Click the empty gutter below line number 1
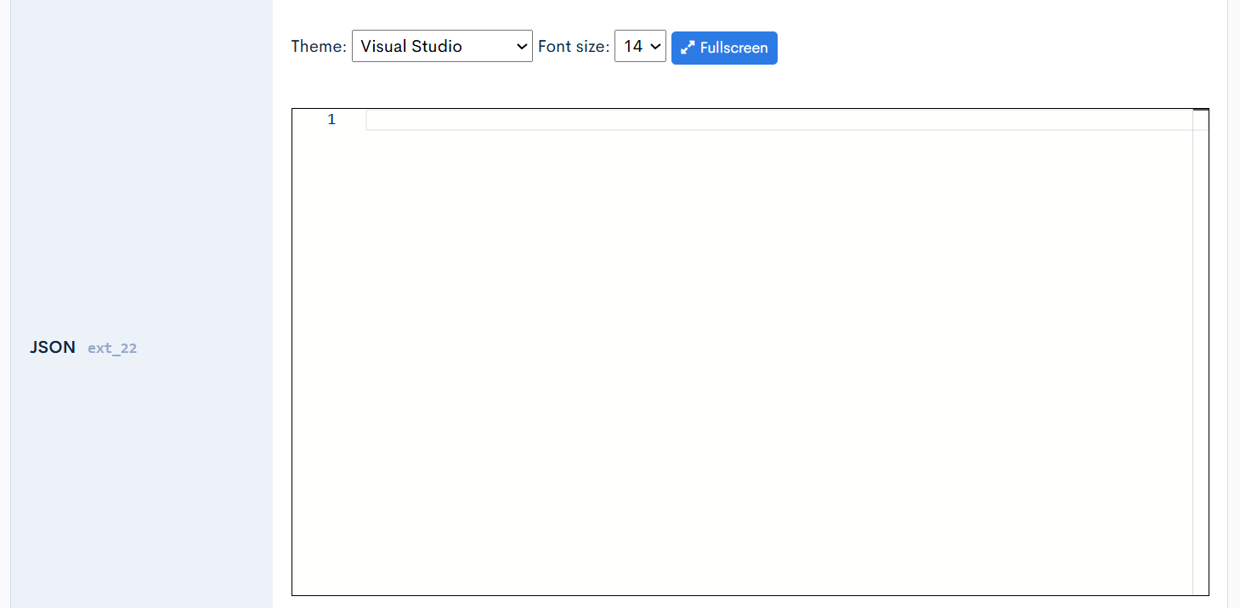 (x=330, y=340)
